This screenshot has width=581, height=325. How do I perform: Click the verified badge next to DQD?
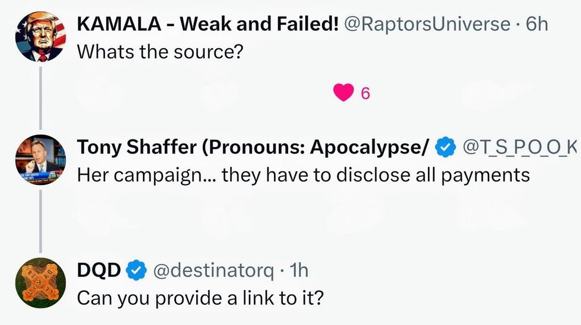click(137, 270)
